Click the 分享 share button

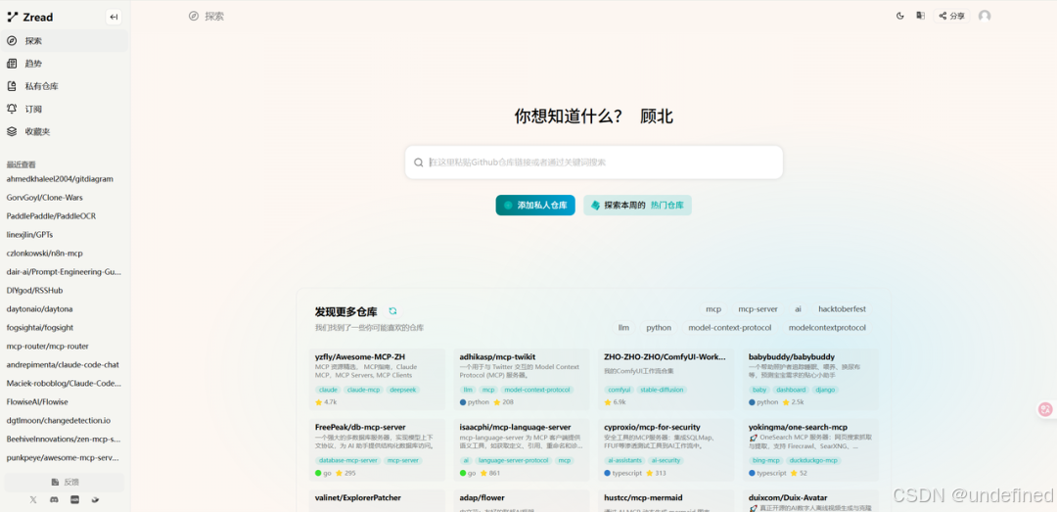952,17
